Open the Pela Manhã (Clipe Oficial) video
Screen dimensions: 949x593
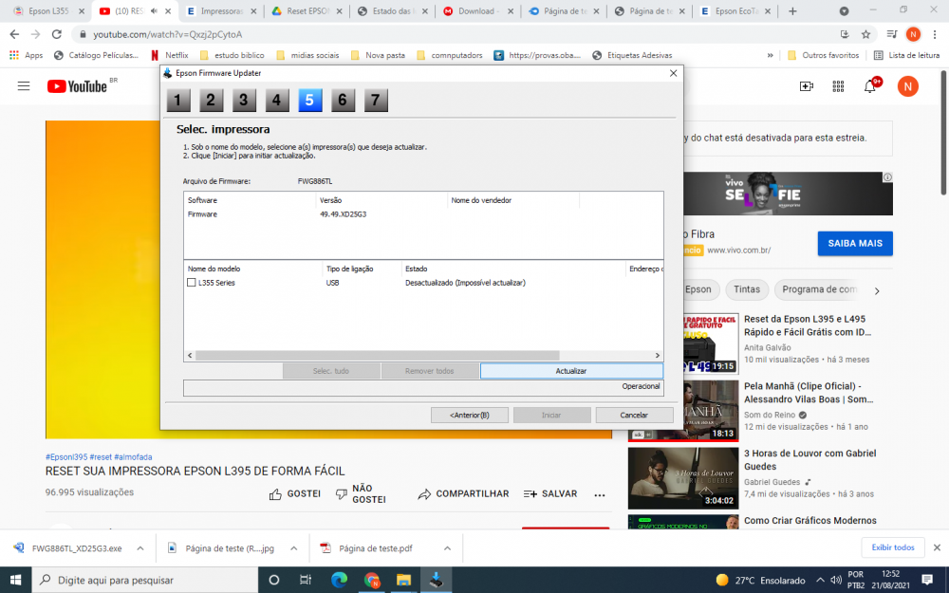809,393
